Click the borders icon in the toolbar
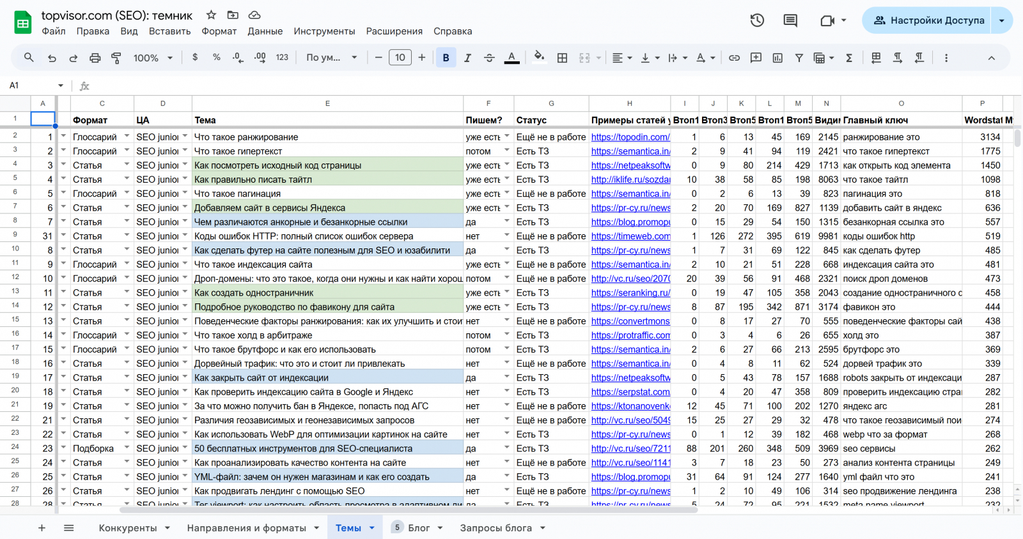 coord(562,57)
